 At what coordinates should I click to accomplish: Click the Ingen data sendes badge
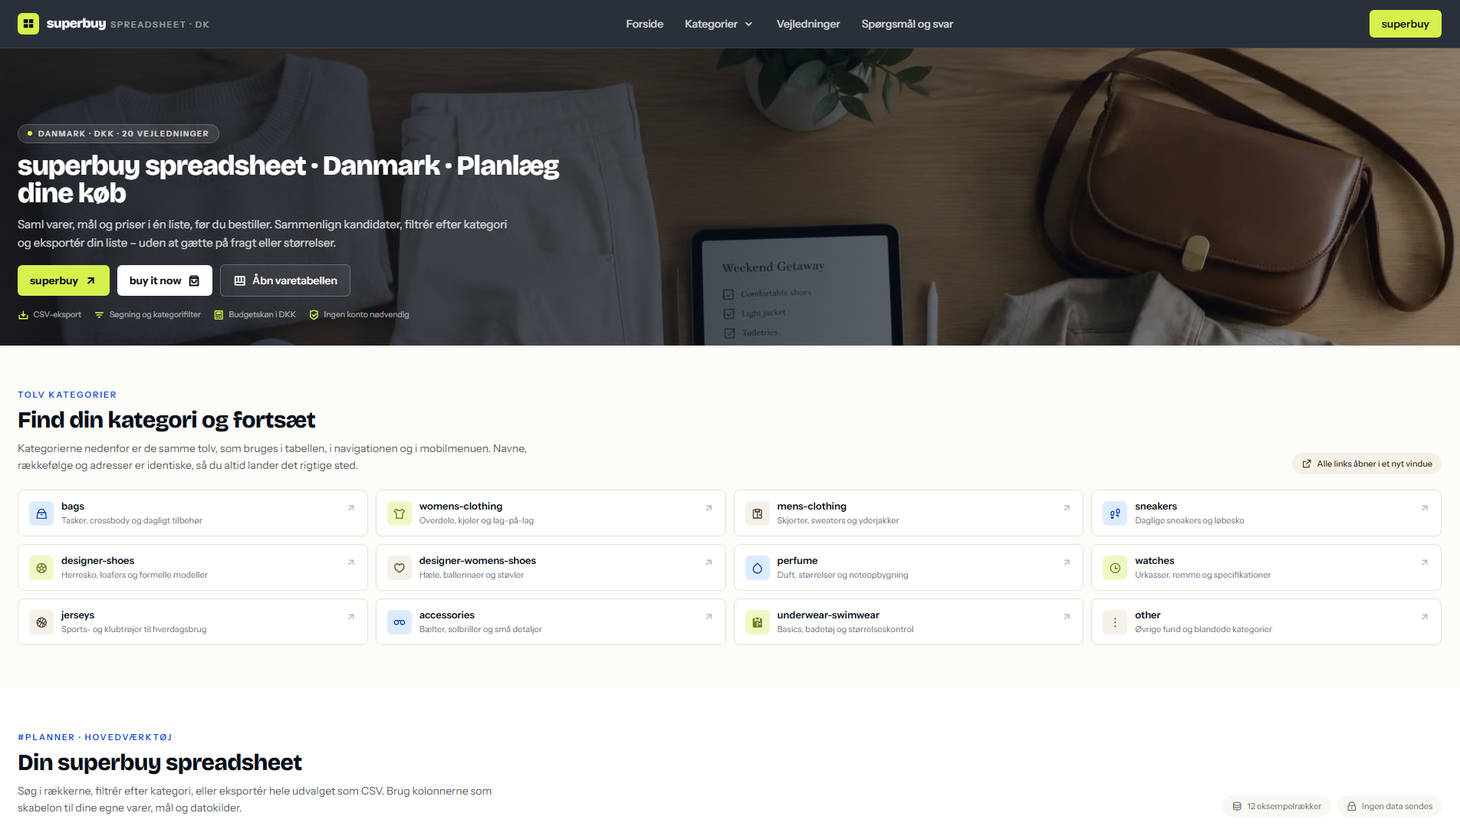[x=1389, y=806]
